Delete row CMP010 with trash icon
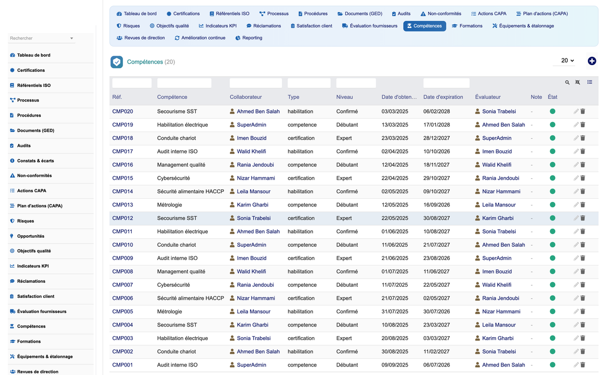The height and width of the screenshot is (375, 605). [x=583, y=245]
